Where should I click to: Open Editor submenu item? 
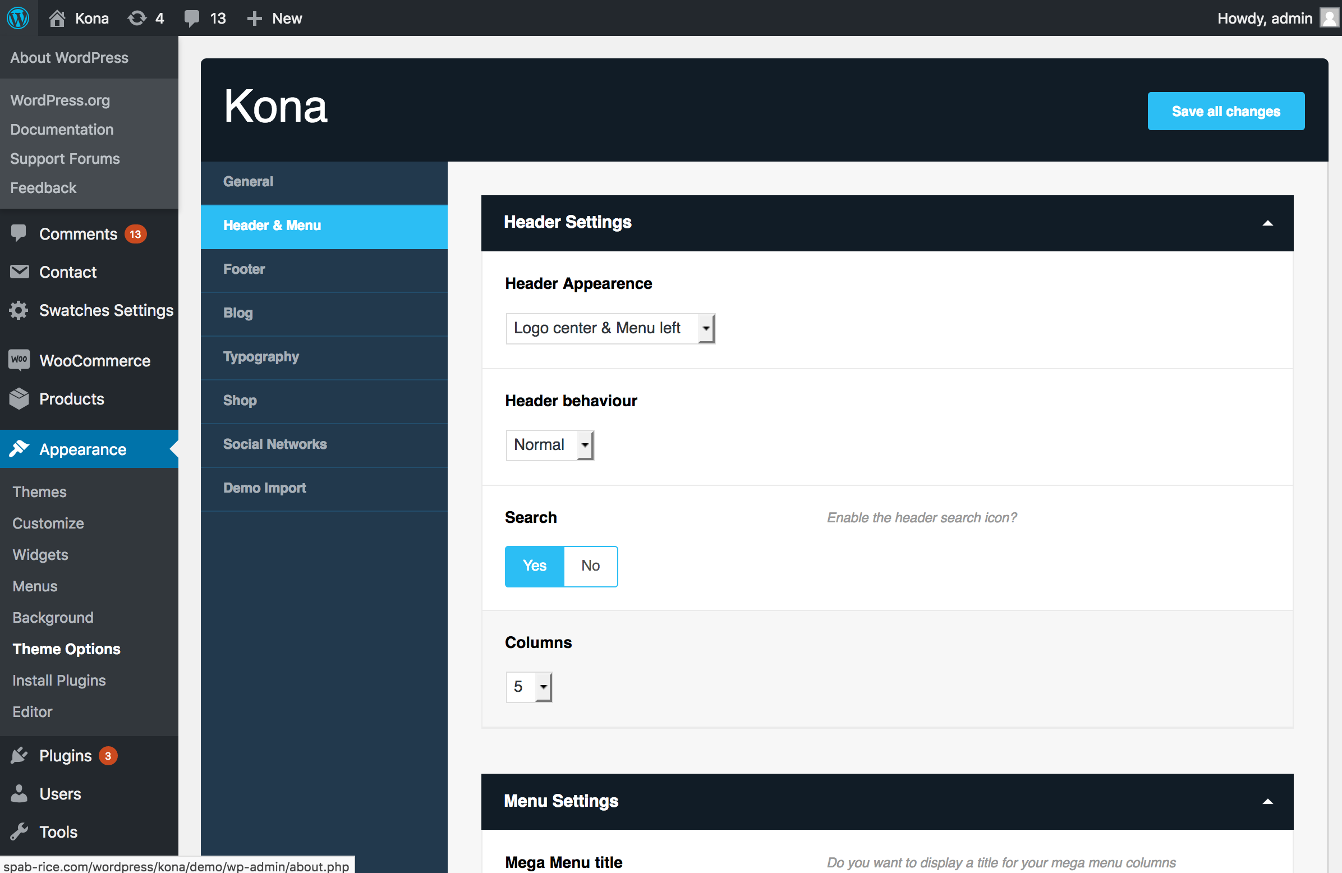(32, 712)
